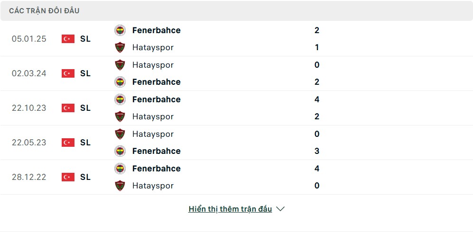The image size is (473, 232).
Task: Click Hiển thị thêm trận đấu link
Action: [230, 209]
